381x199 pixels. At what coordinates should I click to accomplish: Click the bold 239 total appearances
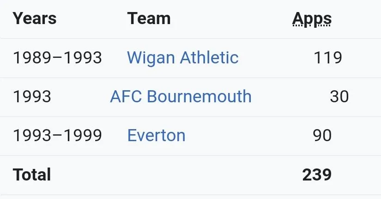click(317, 174)
